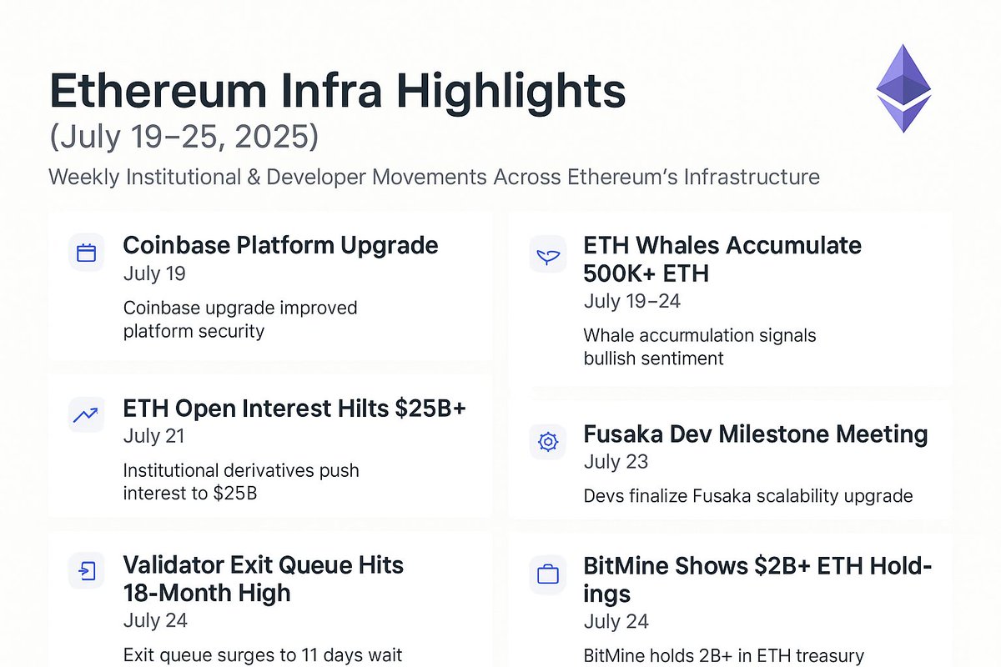Image resolution: width=1001 pixels, height=667 pixels.
Task: Select the ETH Open Interest $25B+ heading
Action: tap(294, 408)
